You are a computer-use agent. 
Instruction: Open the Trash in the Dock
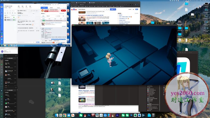coord(153,115)
